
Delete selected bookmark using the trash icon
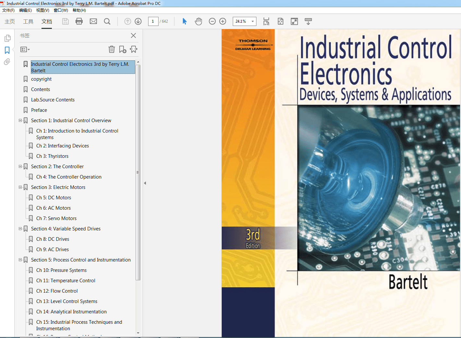[x=112, y=49]
